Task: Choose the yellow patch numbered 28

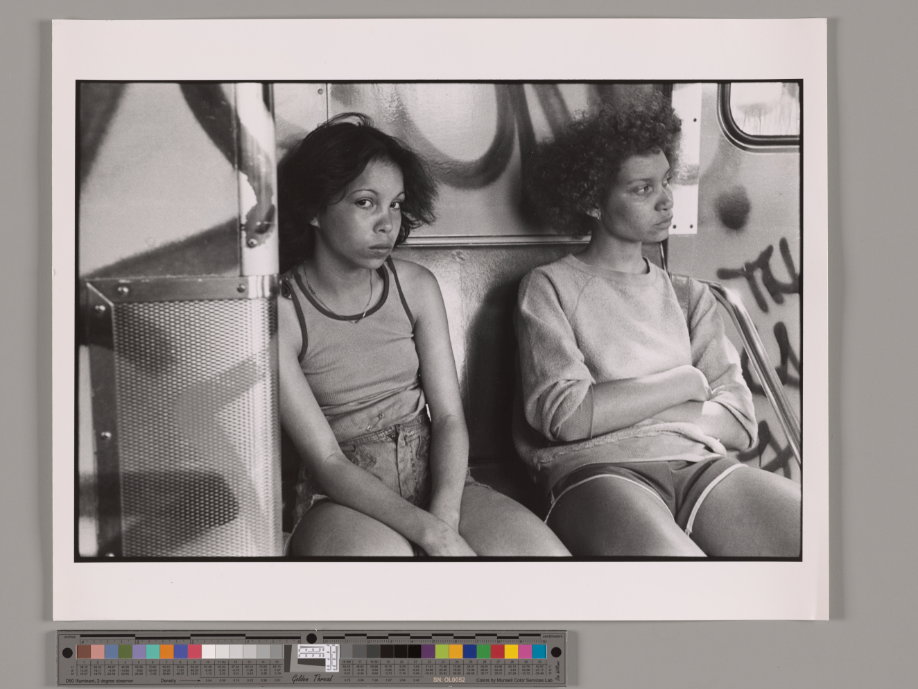Action: tap(511, 652)
